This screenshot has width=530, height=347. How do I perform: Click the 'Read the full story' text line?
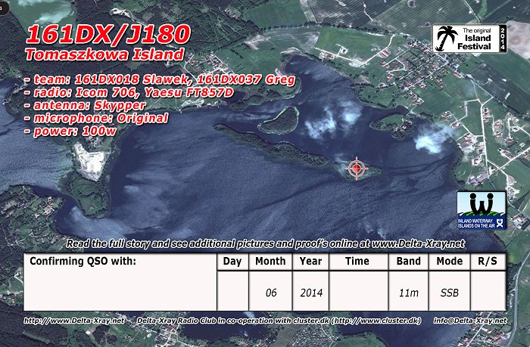pos(265,243)
